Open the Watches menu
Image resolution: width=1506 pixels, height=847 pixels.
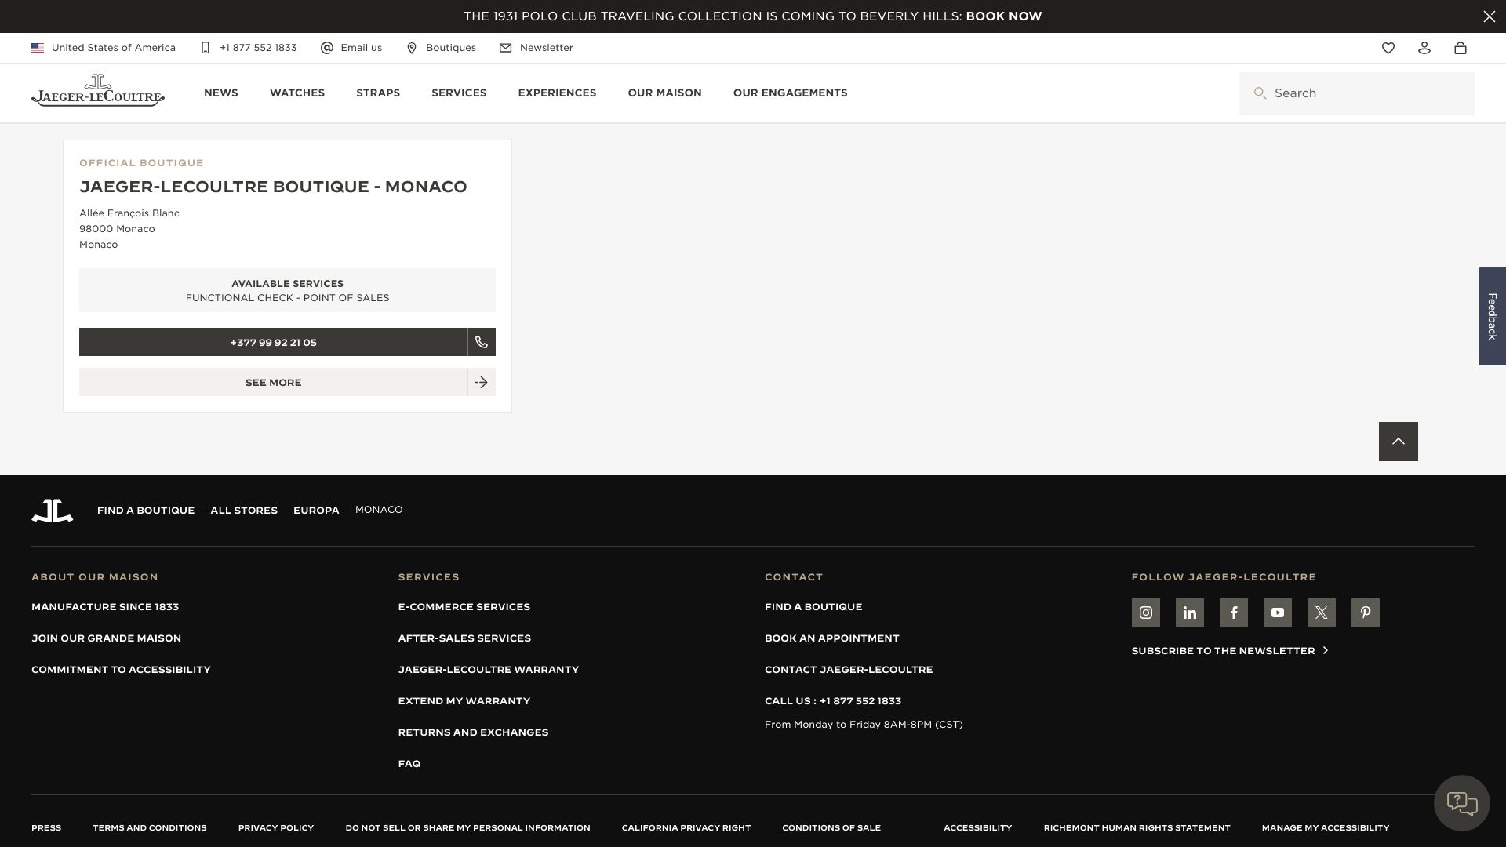[x=297, y=93]
